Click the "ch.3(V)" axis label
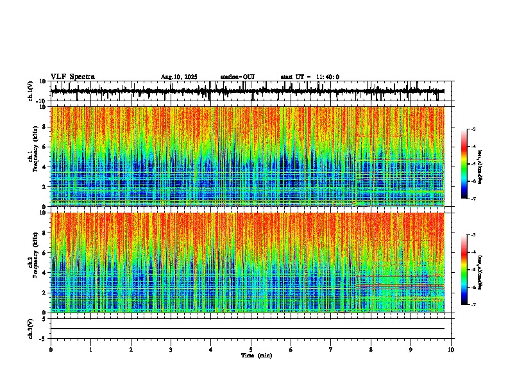Viewport: 508px width, 392px height. 31,329
